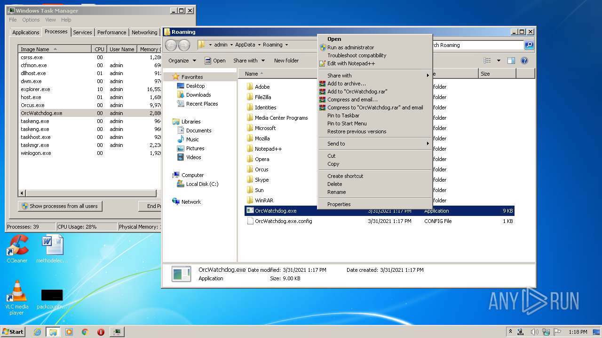Screen dimensions: 602x338
Task: Select OrcWatchdog.exe.config file
Action: point(283,221)
